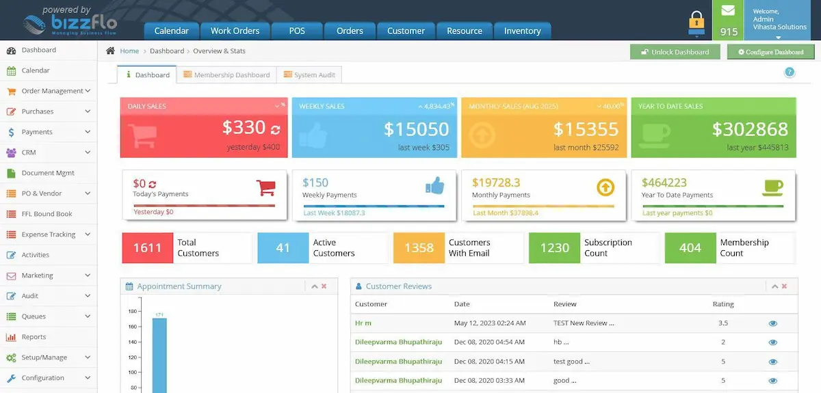821x393 pixels.
Task: Open the Customer top navigation tab
Action: (406, 31)
